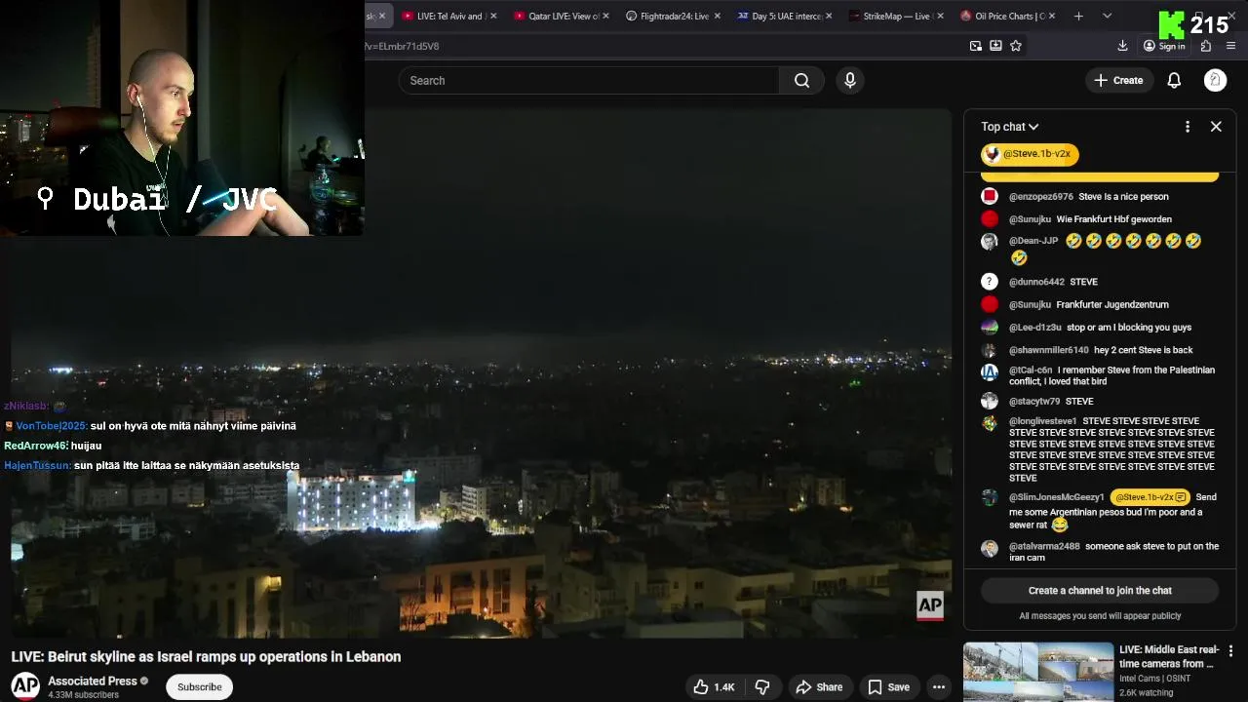Open the Associated Press channel avatar

click(x=25, y=686)
